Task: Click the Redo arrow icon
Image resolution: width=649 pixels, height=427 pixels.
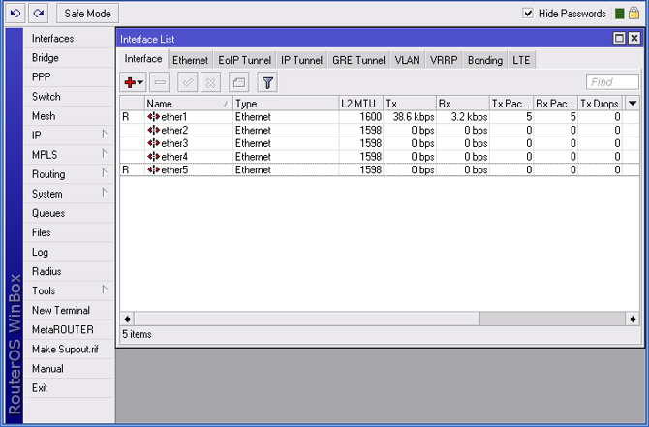Action: click(x=38, y=14)
